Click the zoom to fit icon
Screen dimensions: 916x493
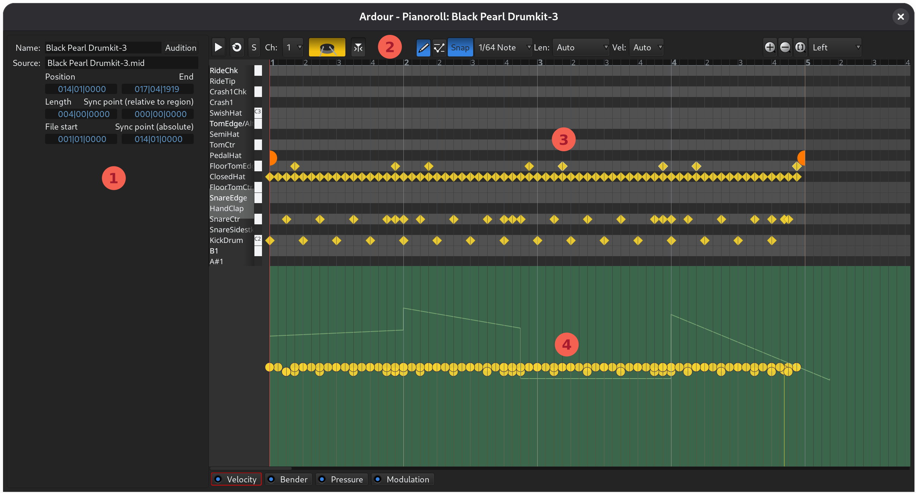click(x=800, y=47)
